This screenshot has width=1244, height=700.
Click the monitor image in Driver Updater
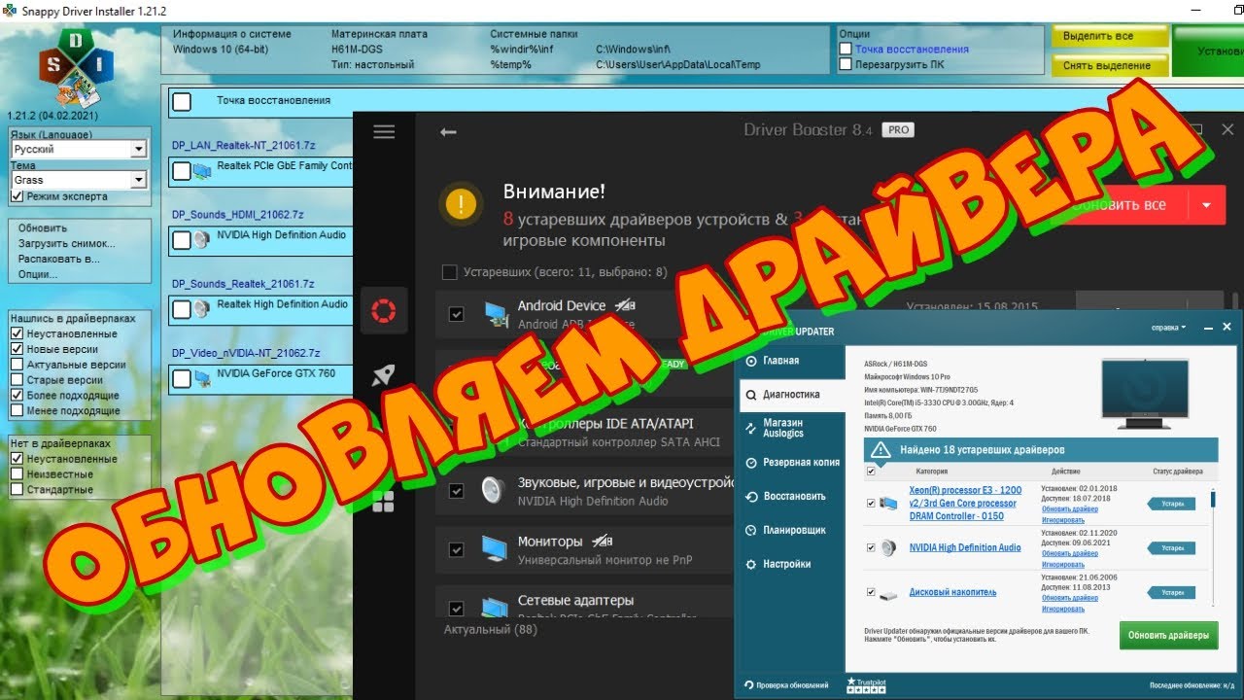pyautogui.click(x=1145, y=394)
